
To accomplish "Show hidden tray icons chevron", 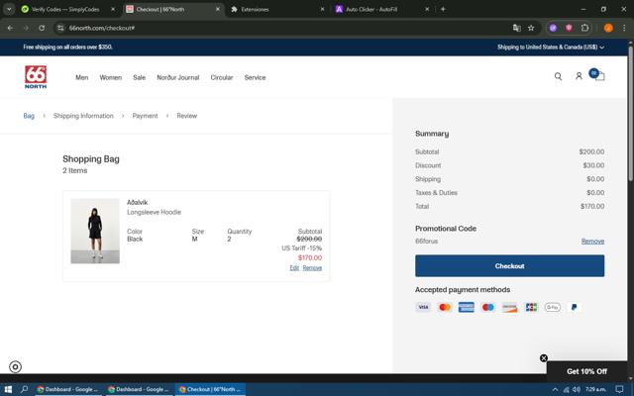I will (x=555, y=389).
